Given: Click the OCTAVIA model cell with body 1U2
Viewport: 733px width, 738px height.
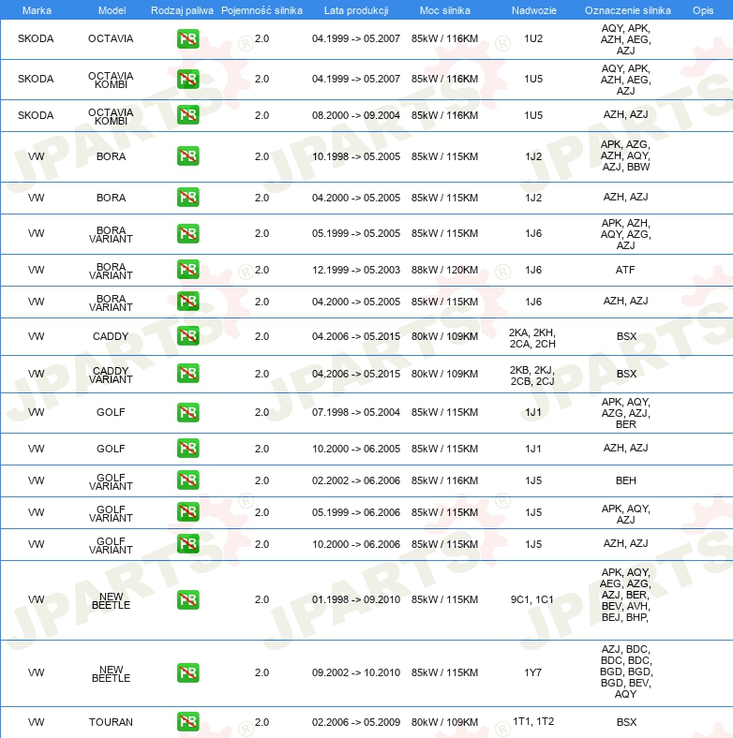Looking at the screenshot, I should coord(111,38).
